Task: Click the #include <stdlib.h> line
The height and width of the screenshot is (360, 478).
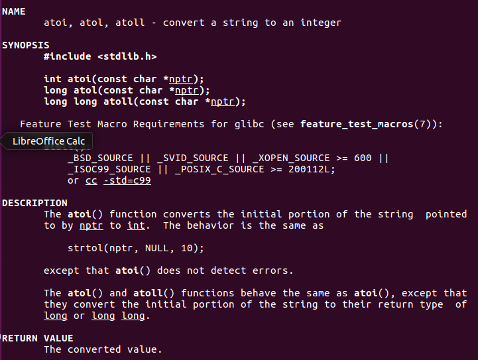Action: (x=100, y=56)
